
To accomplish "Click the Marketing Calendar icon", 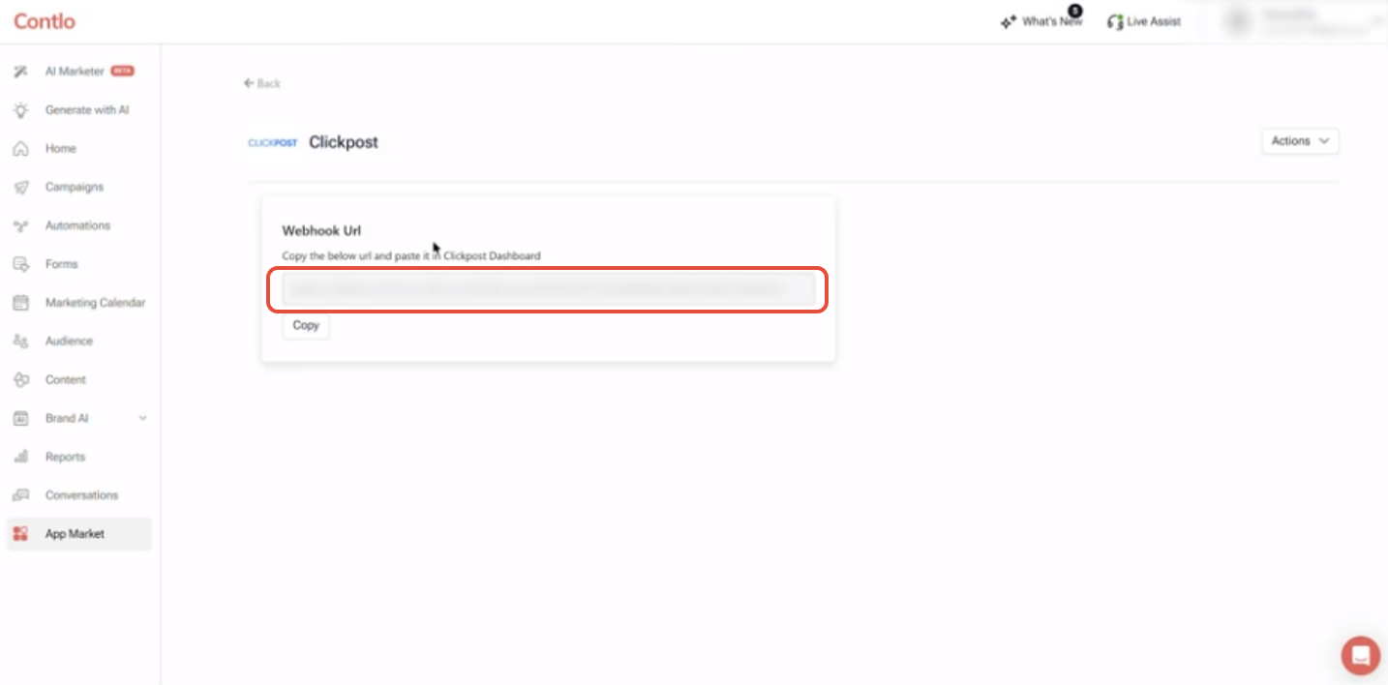I will [20, 303].
